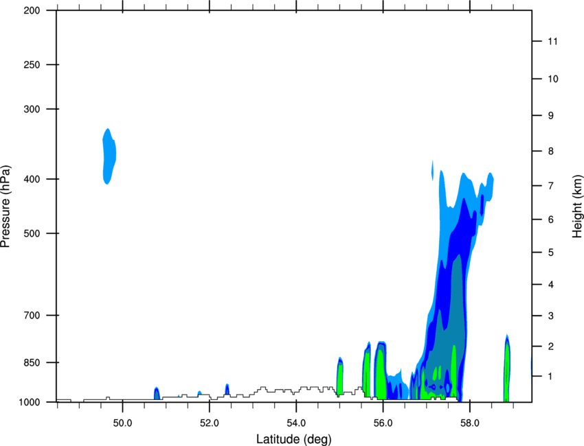Pick the 2 km height label
Viewport: 584px width, 446px height.
tap(551, 347)
